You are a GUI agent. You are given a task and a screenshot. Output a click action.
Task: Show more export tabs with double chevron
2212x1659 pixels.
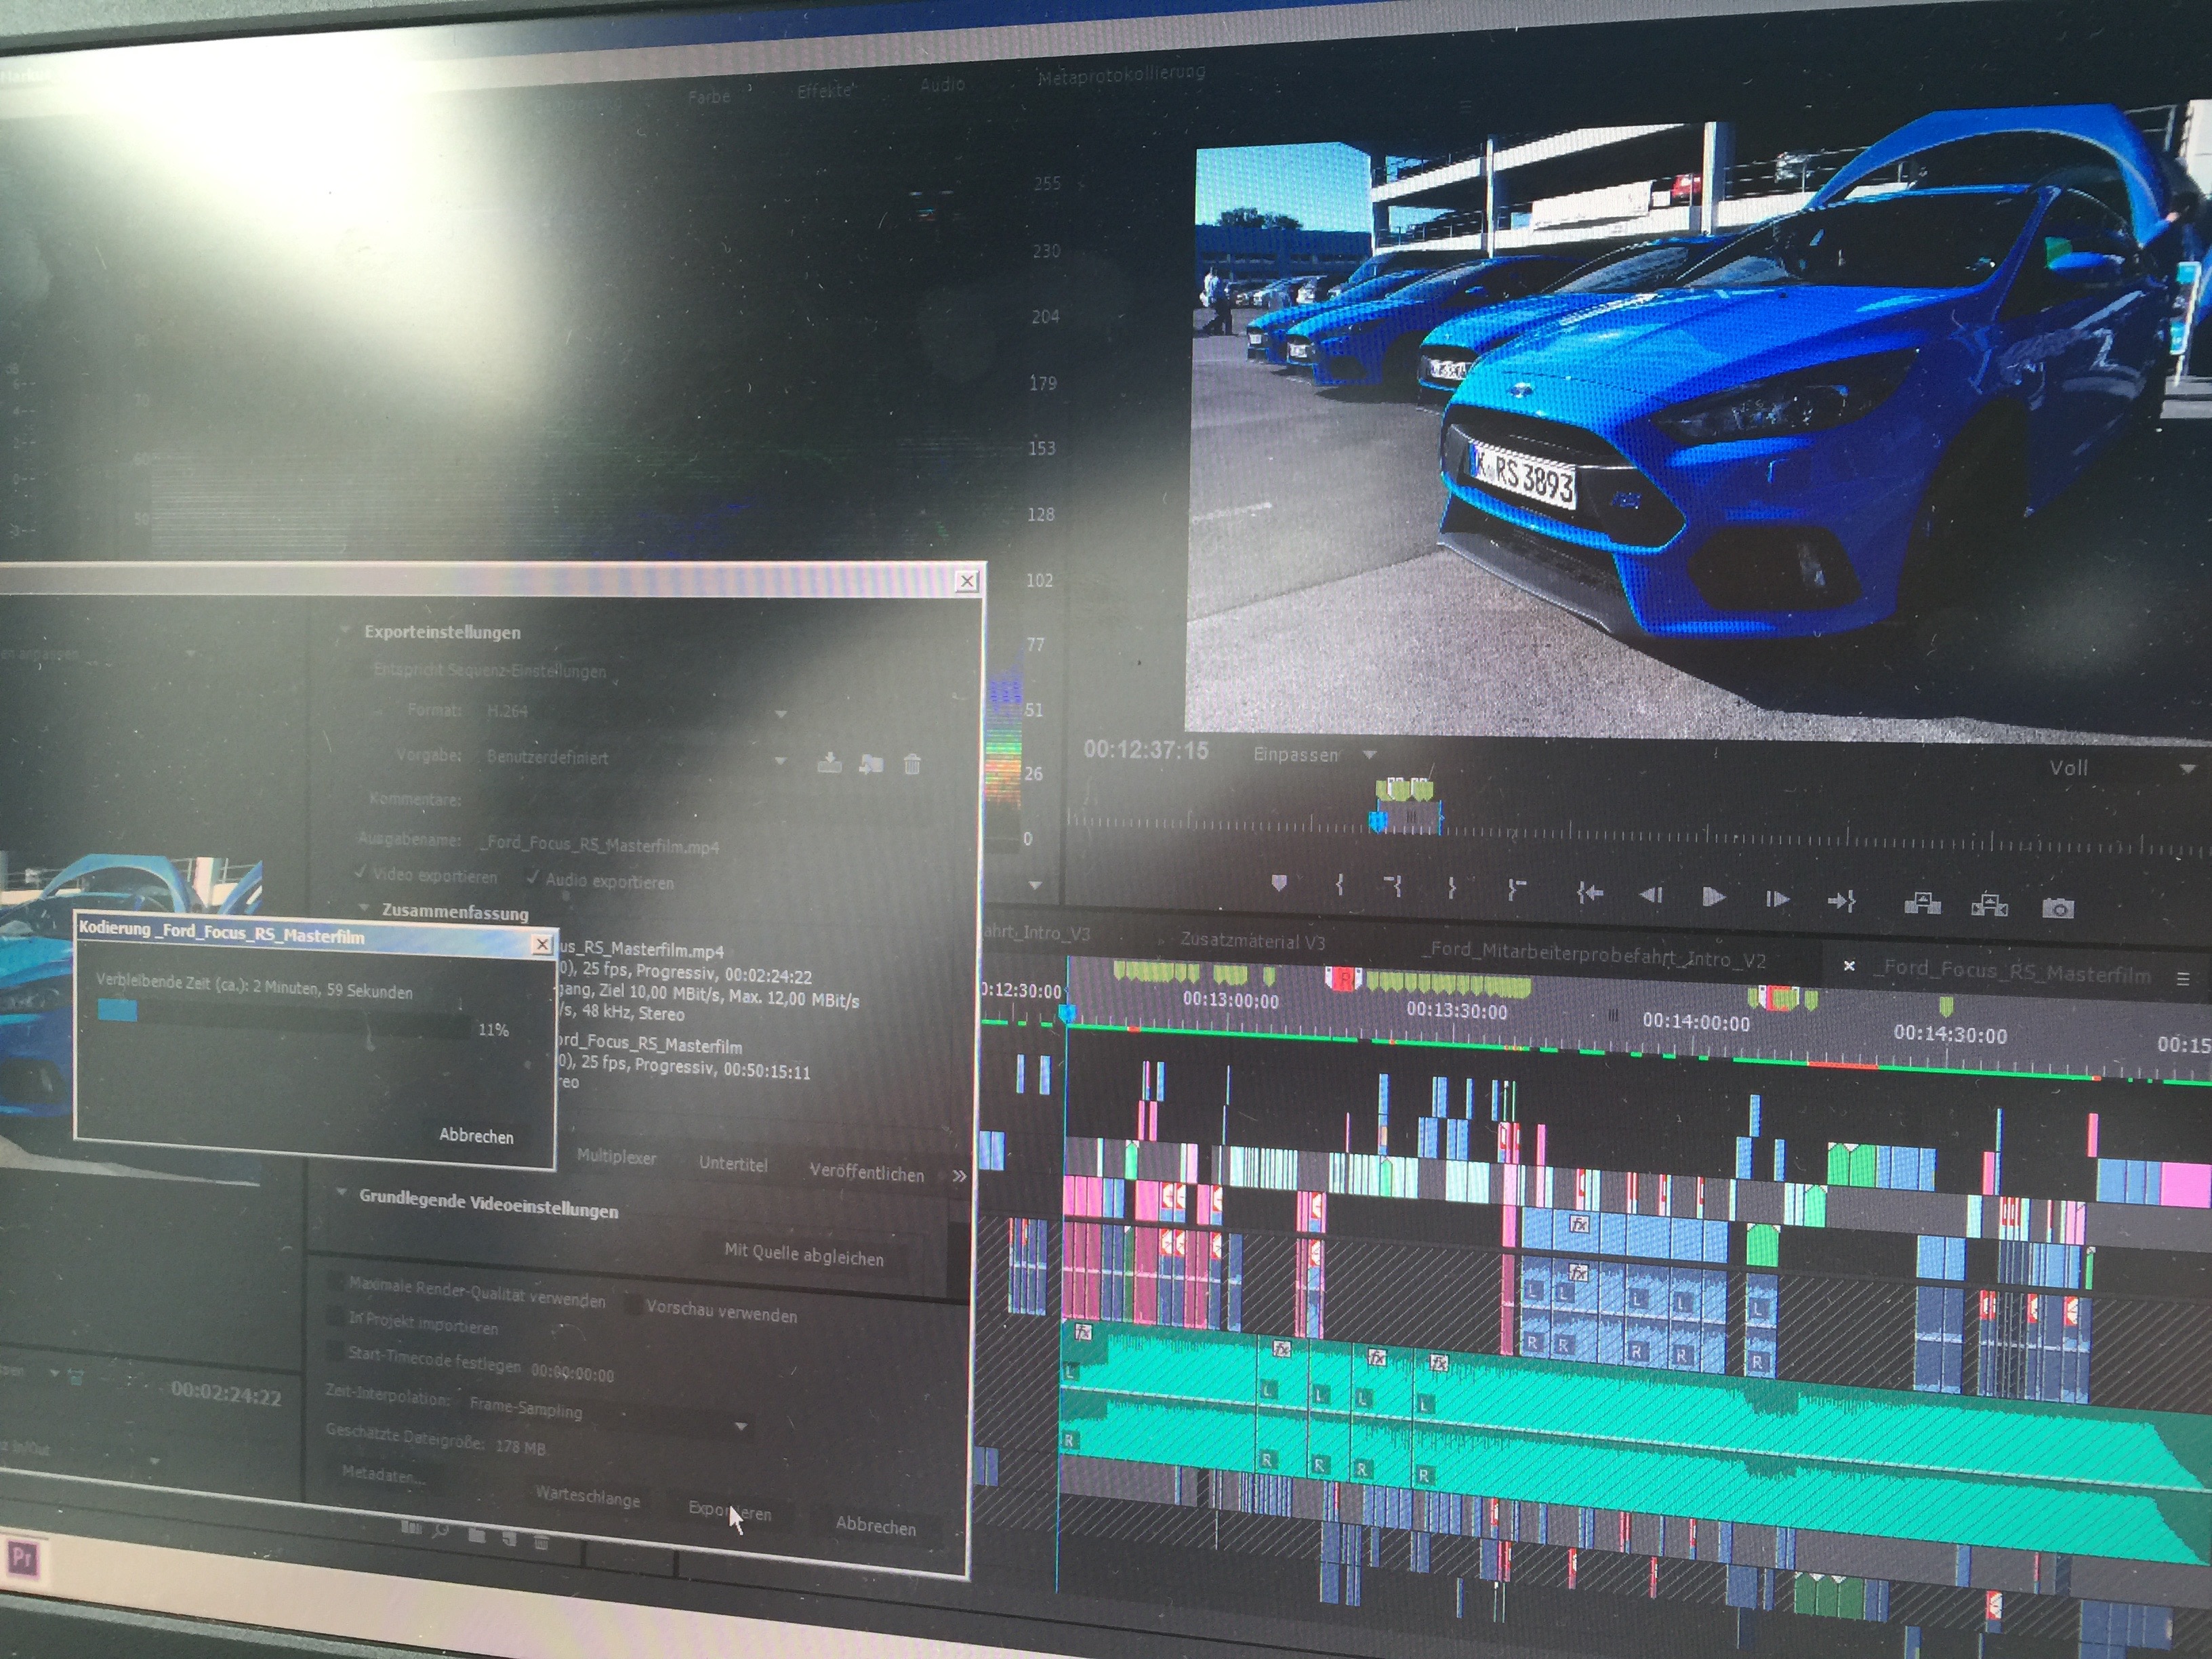pos(959,1176)
